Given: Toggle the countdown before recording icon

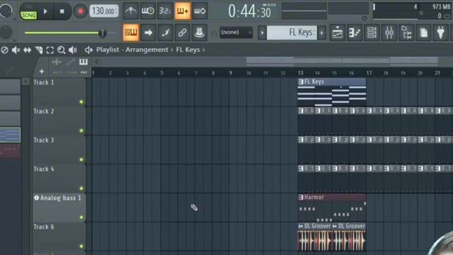Looking at the screenshot, I should [165, 11].
